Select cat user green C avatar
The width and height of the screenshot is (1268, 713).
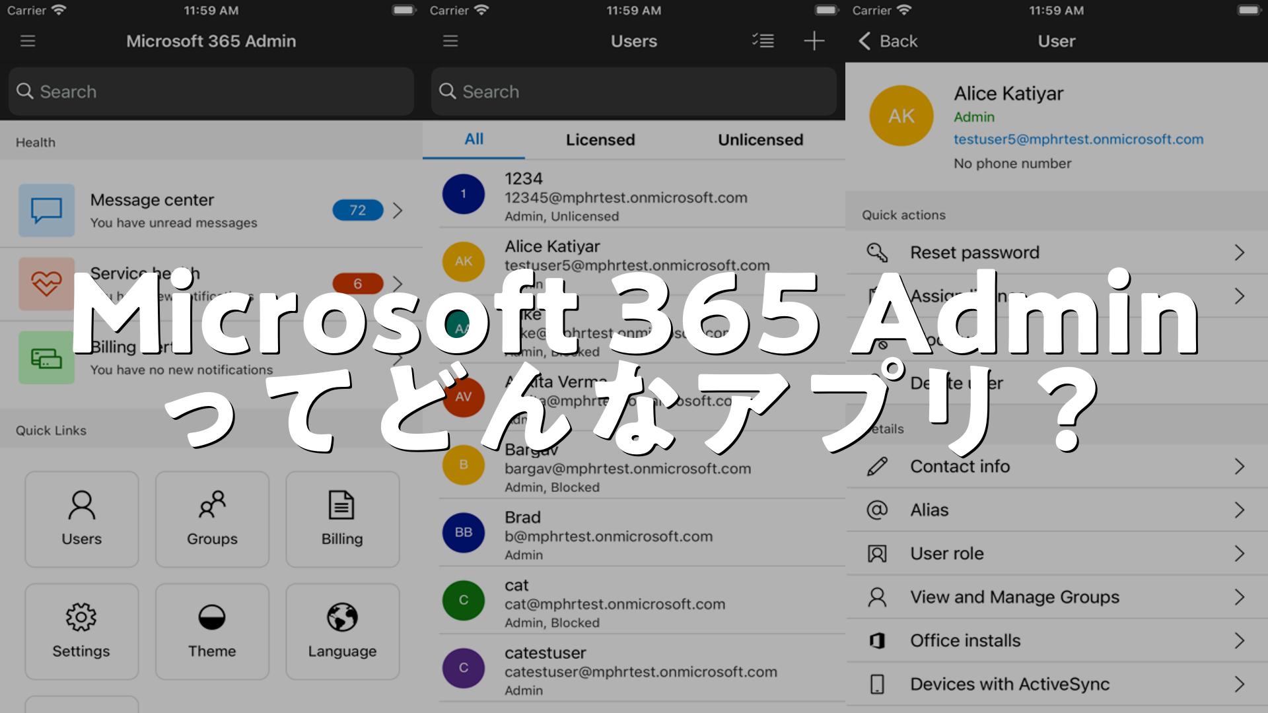click(x=464, y=600)
